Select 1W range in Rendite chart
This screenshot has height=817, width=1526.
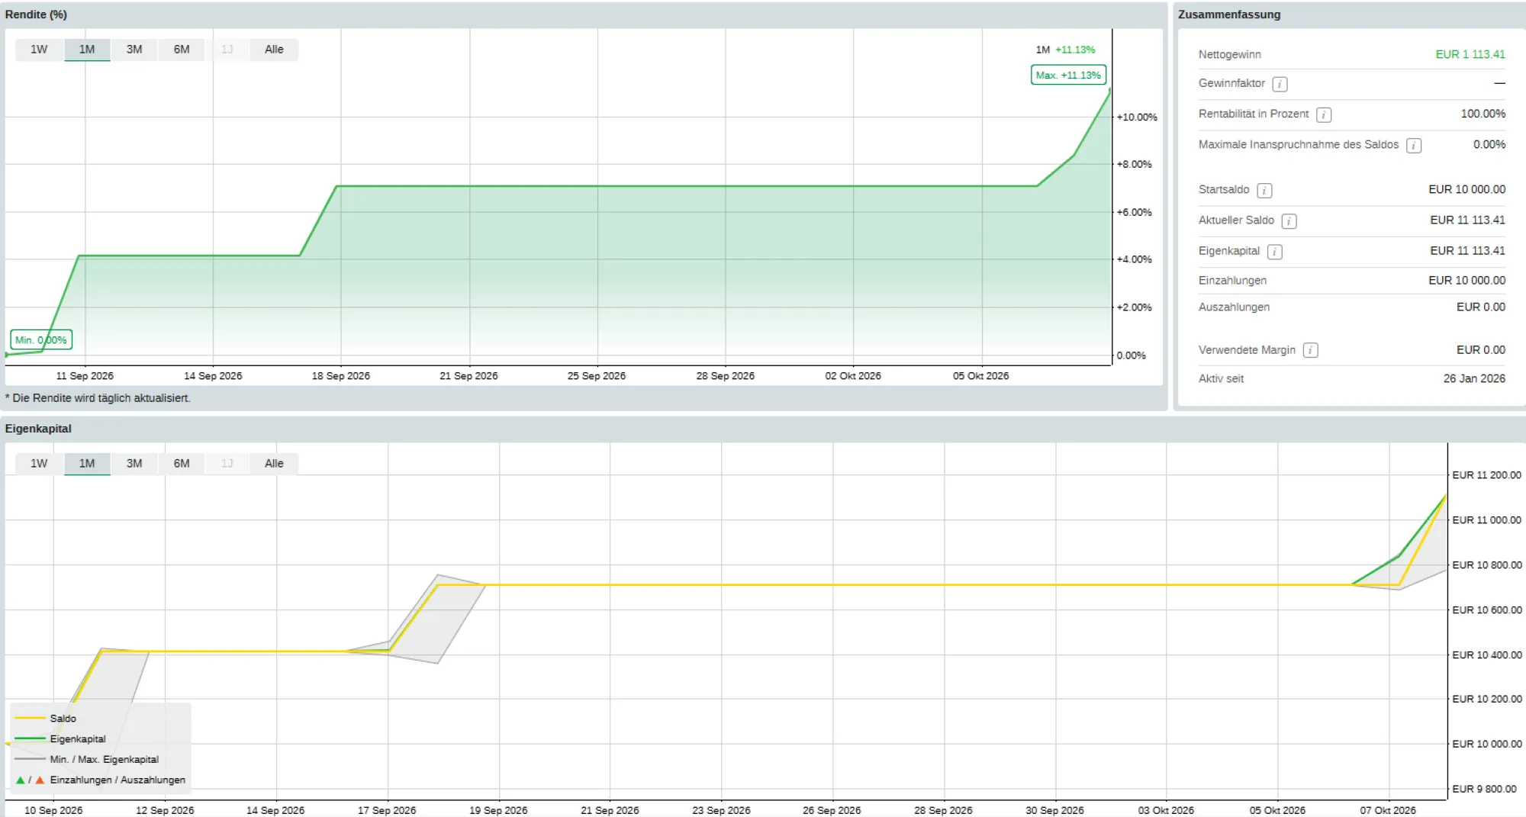(x=39, y=50)
